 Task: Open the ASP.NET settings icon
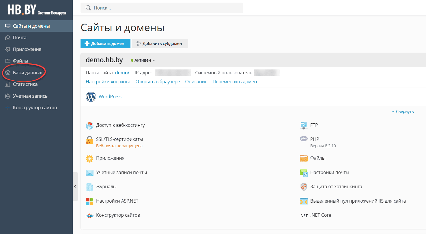coord(89,201)
